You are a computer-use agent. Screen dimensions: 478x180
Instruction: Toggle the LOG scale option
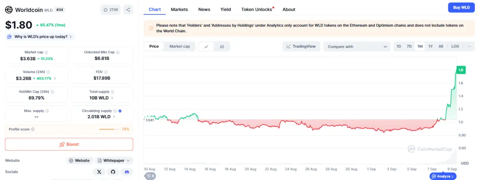[x=455, y=46]
